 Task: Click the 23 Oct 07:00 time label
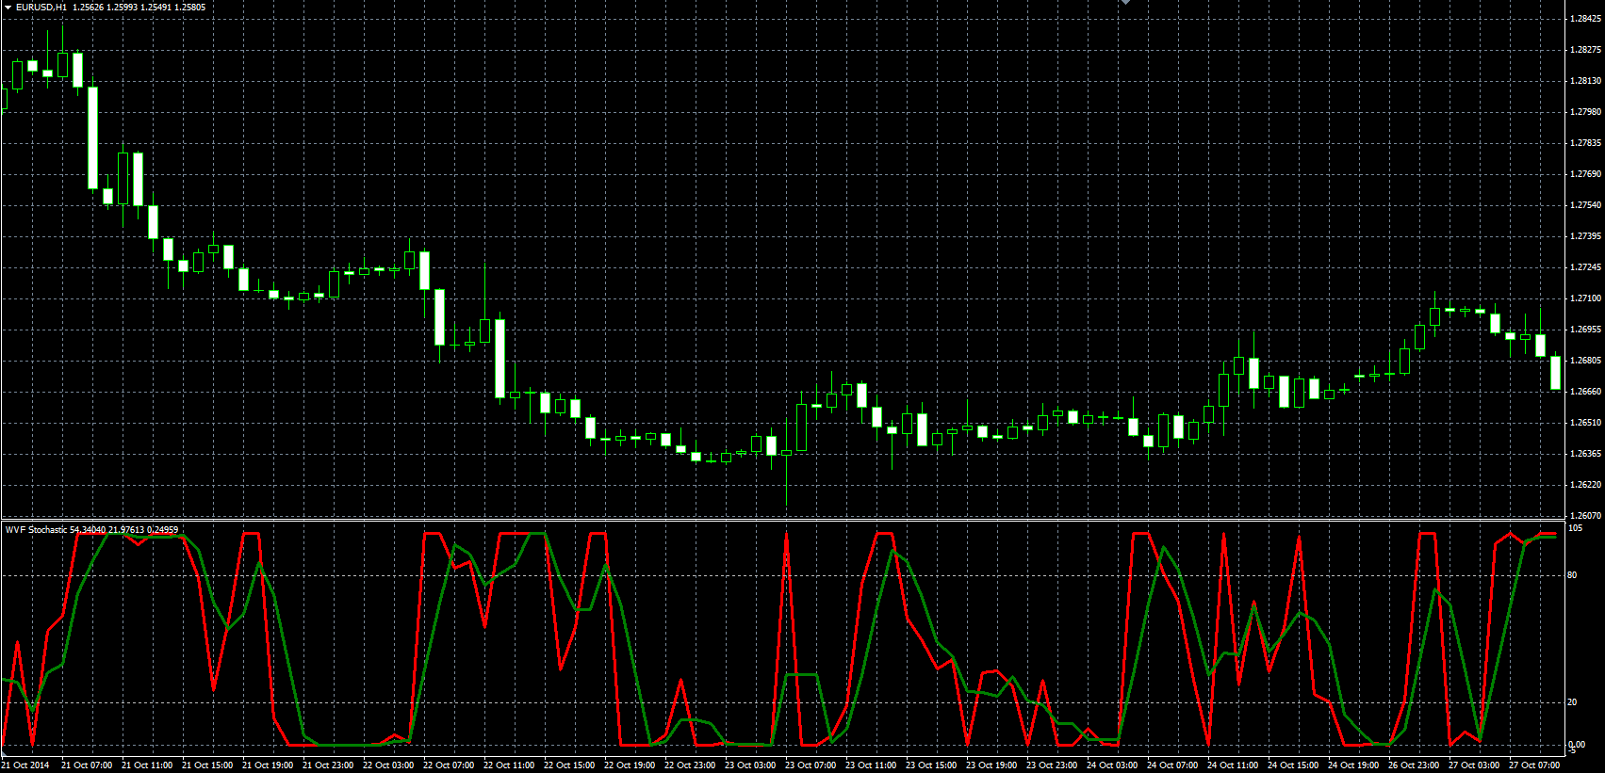coord(811,765)
